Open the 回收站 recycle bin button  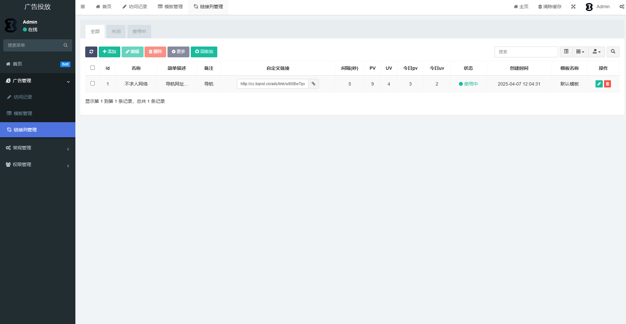coord(204,52)
